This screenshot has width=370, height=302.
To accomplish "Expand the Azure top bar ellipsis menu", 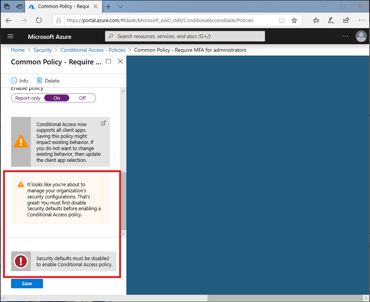I will click(345, 36).
